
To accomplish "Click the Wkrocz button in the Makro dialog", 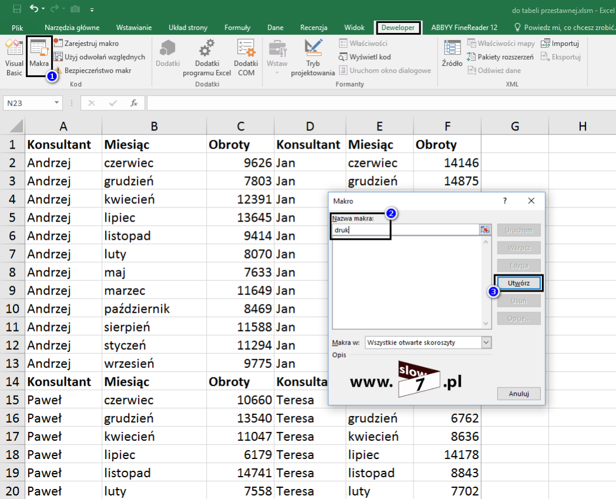I will (519, 247).
